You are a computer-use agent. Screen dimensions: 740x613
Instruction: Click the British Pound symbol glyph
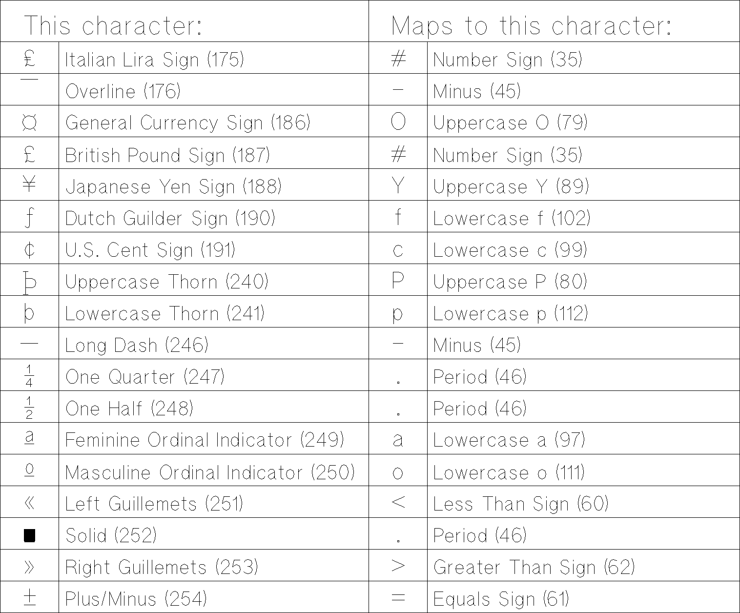pos(29,154)
